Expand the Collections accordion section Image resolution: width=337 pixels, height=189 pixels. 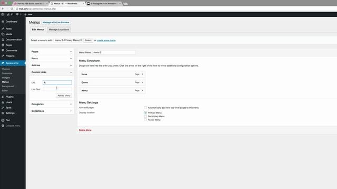point(52,111)
